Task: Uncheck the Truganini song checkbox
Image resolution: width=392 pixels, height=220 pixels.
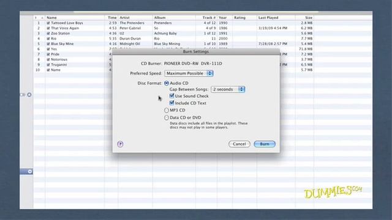Action: coord(48,65)
